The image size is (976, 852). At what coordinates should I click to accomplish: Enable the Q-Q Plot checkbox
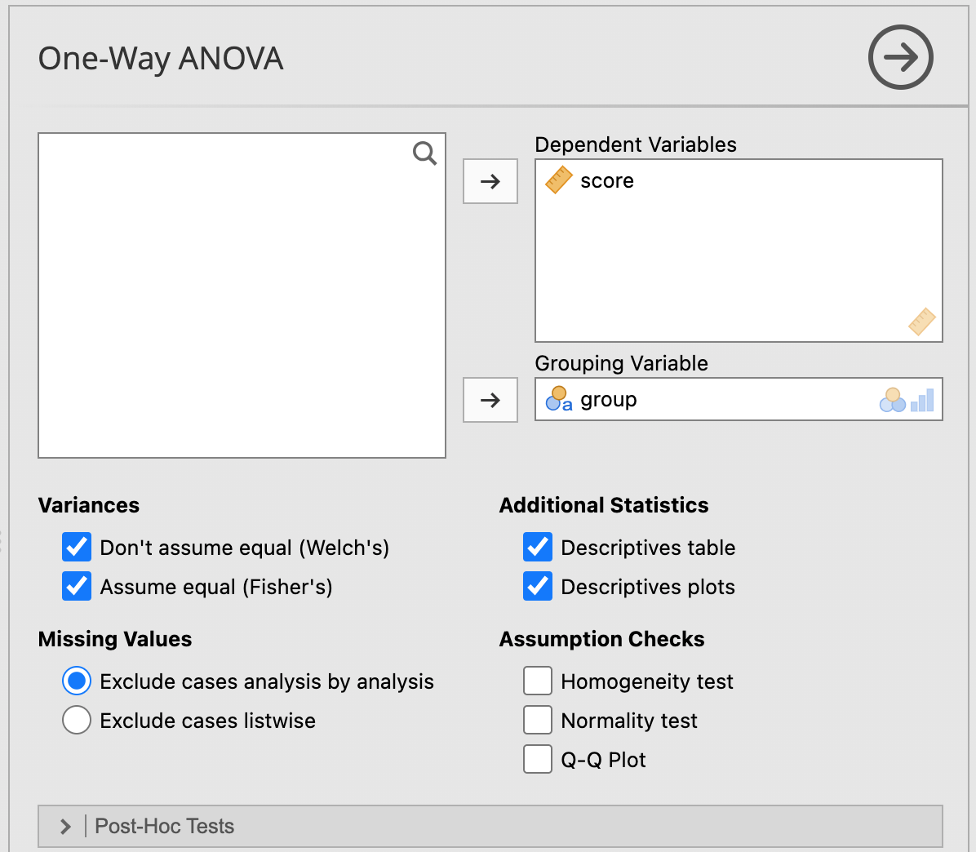(538, 760)
